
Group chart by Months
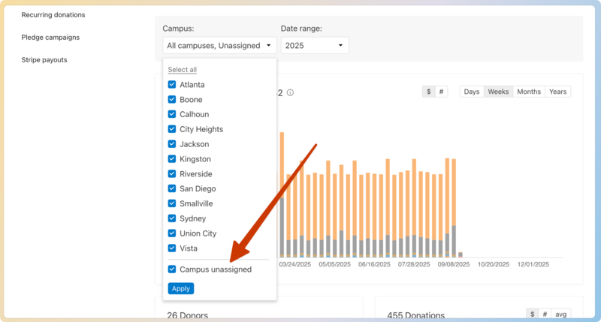pos(529,92)
